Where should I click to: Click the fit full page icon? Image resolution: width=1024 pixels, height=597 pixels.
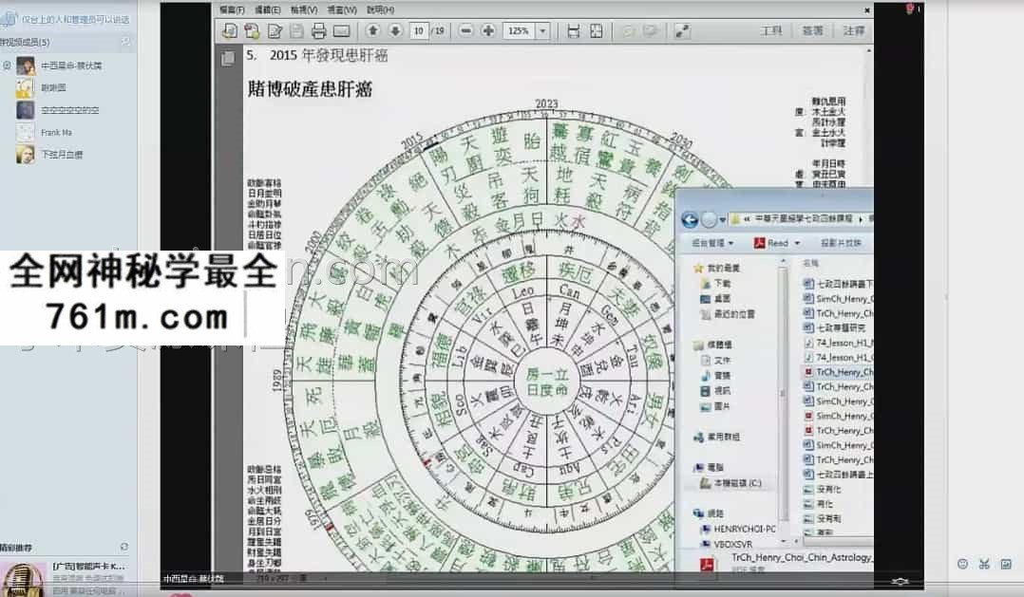point(597,30)
